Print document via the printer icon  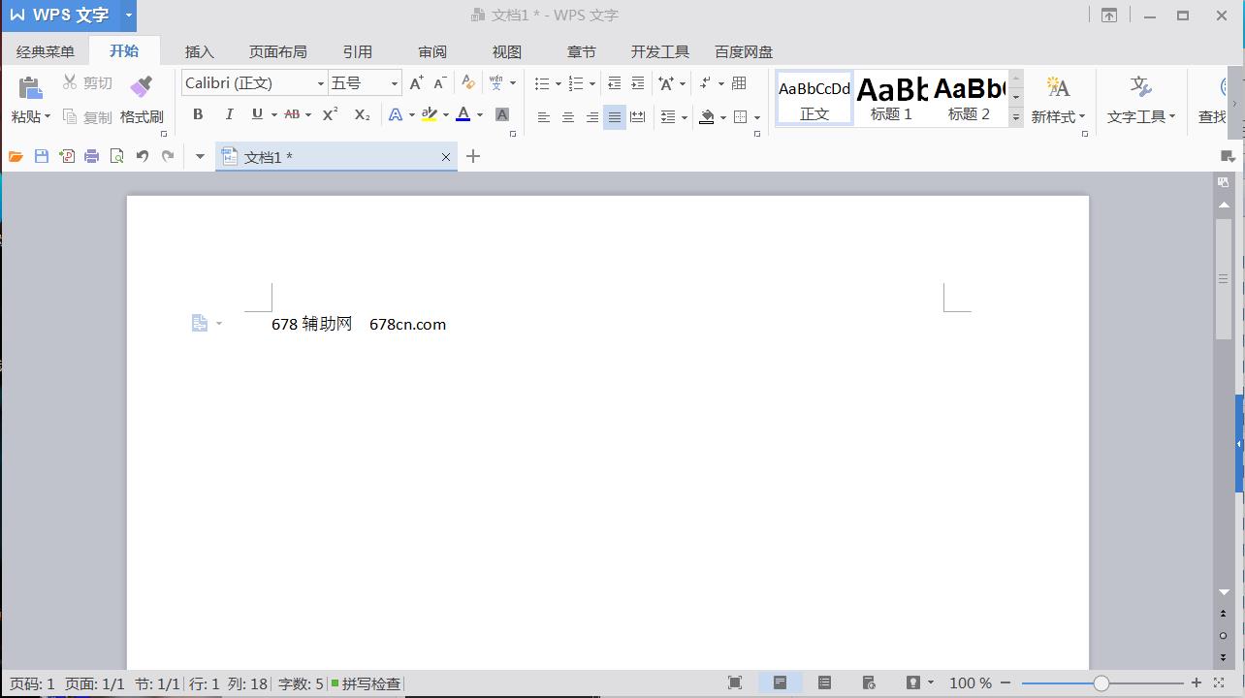92,156
